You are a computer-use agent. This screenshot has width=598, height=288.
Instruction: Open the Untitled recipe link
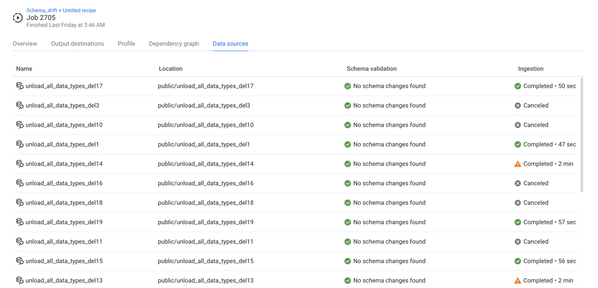coord(79,10)
